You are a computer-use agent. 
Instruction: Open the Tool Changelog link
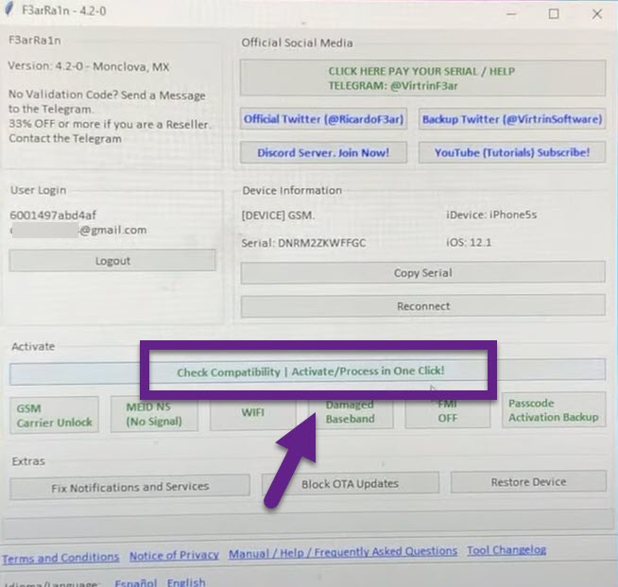coord(506,550)
